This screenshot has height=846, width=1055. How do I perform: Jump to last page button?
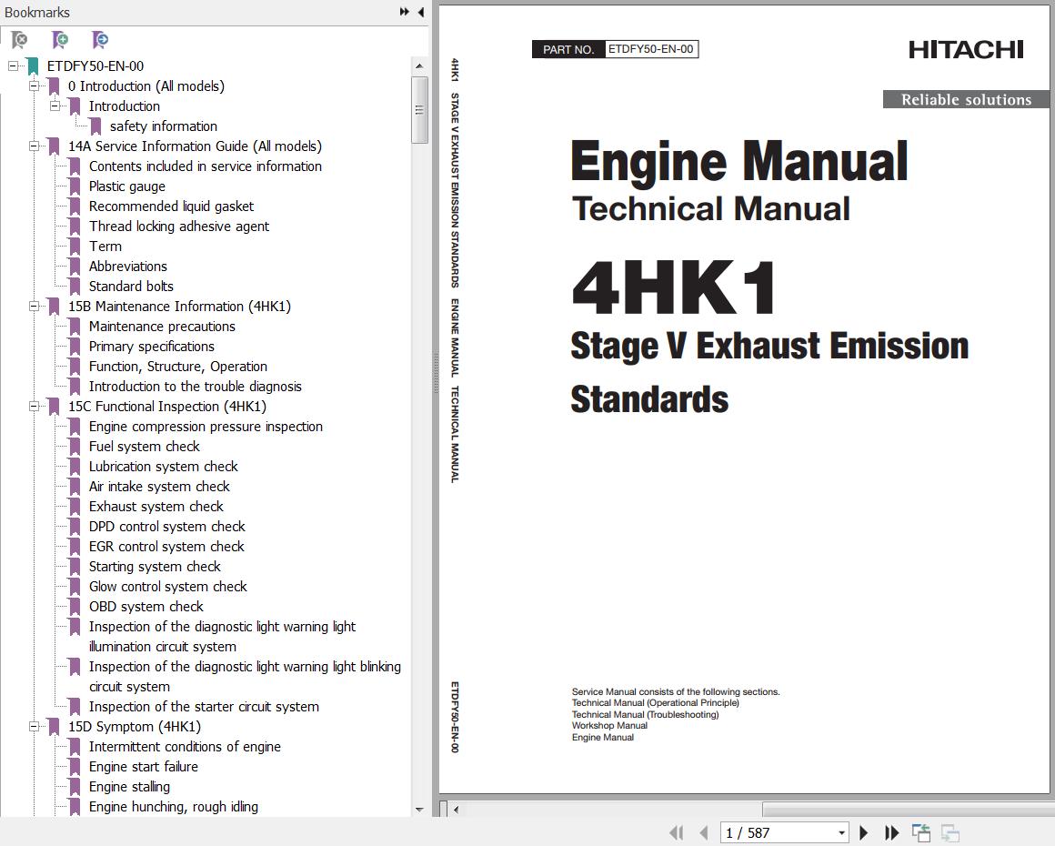pos(891,832)
